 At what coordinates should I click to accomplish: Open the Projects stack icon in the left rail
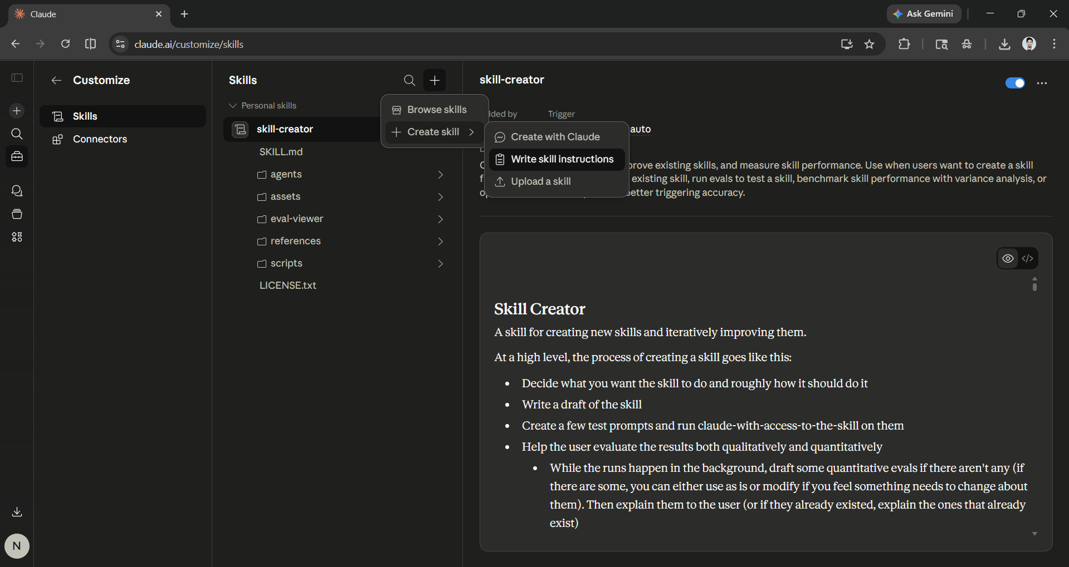pyautogui.click(x=17, y=214)
